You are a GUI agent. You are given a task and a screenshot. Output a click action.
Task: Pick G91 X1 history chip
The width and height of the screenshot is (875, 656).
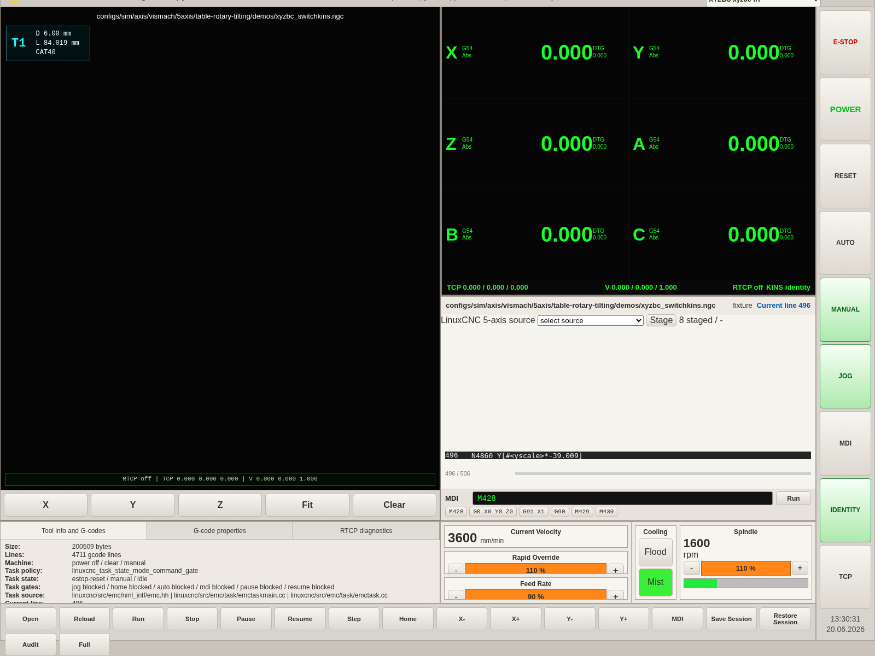coord(533,512)
